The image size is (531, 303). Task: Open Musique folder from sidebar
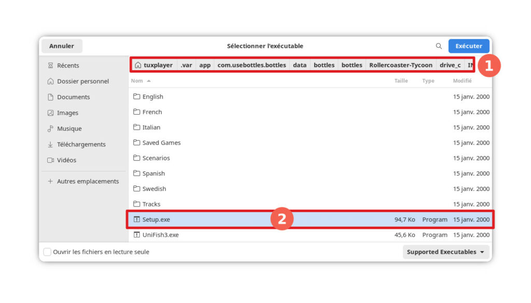[x=69, y=129]
